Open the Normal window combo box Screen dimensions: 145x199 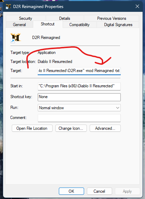[x=79, y=108]
